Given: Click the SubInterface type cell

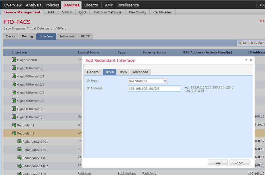Looking at the screenshot, I should pos(127,173).
